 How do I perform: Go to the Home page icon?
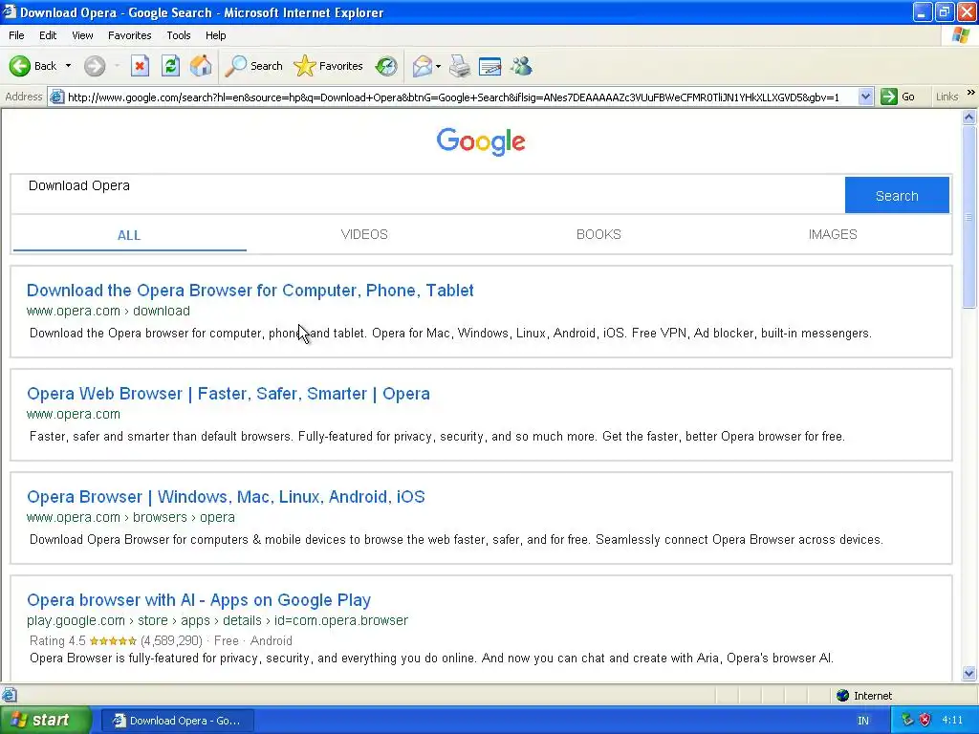[x=201, y=66]
